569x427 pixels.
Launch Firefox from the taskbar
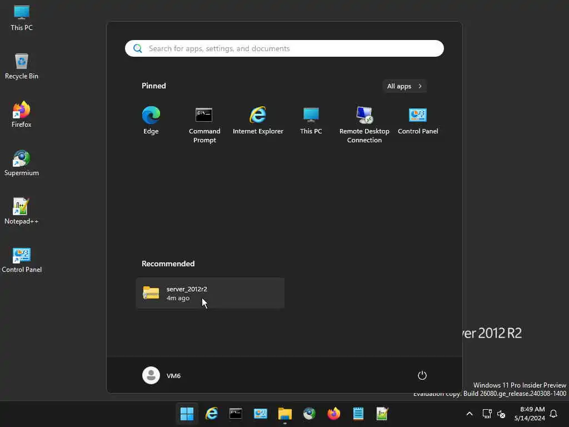(334, 414)
